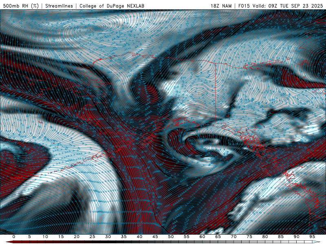The height and width of the screenshot is (244, 326).
Task: Click the 'Streamlines' label in the header
Action: [59, 6]
